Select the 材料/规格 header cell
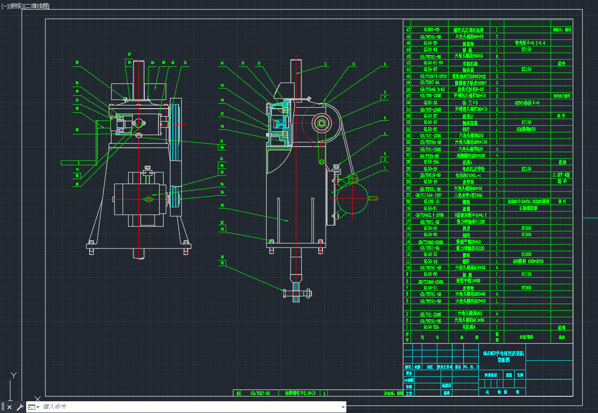This screenshot has width=598, height=413. 527,337
